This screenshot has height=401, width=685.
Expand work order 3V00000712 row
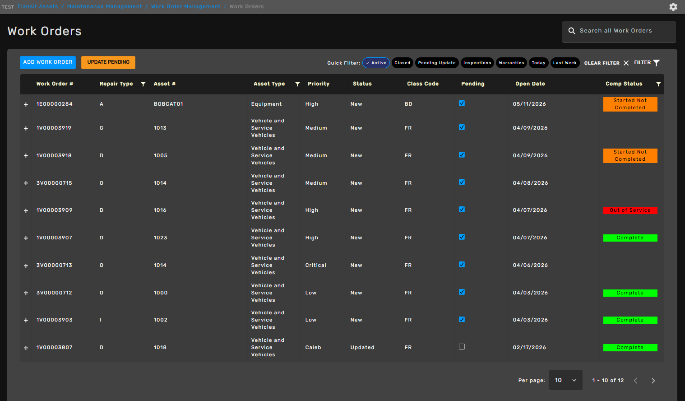pos(26,293)
